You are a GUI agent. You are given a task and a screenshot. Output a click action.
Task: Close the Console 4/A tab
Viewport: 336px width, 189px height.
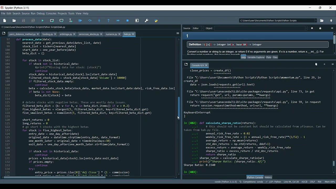[x=206, y=65]
